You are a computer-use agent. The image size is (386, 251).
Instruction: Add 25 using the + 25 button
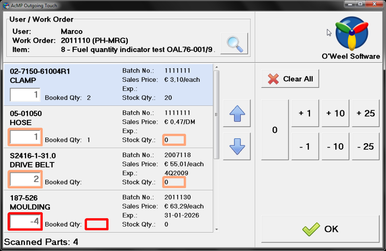365,113
